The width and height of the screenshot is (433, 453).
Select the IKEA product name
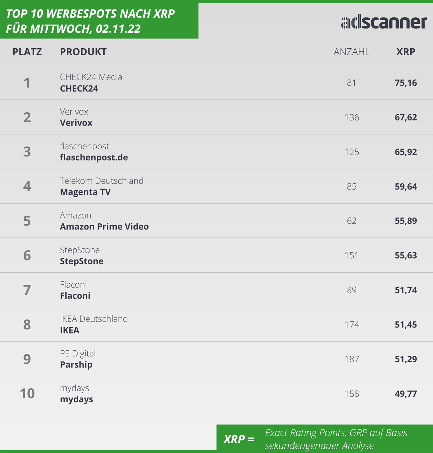[69, 330]
